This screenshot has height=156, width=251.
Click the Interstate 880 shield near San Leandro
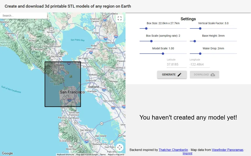pyautogui.click(x=113, y=108)
